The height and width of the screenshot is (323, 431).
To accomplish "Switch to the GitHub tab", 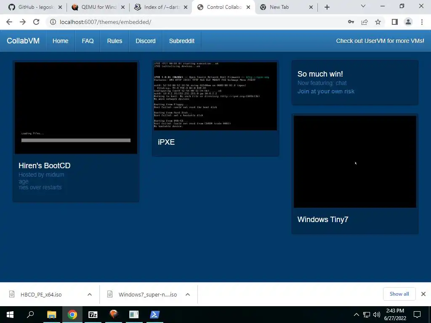I will coord(35,7).
